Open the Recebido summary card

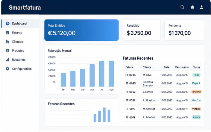coord(141,30)
